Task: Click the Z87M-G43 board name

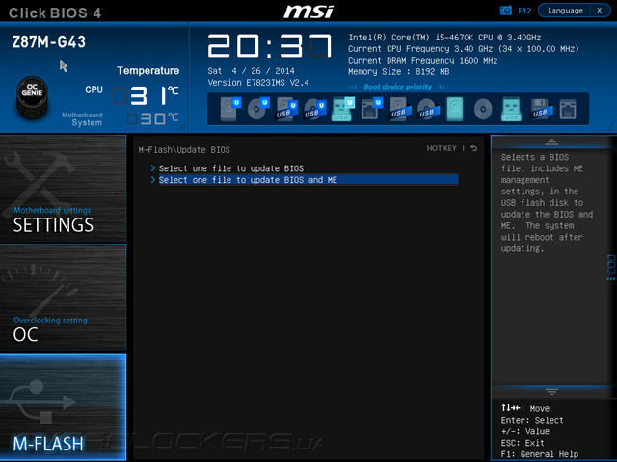Action: 49,42
